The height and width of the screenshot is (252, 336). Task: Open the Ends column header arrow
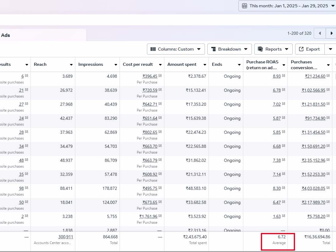pos(239,65)
